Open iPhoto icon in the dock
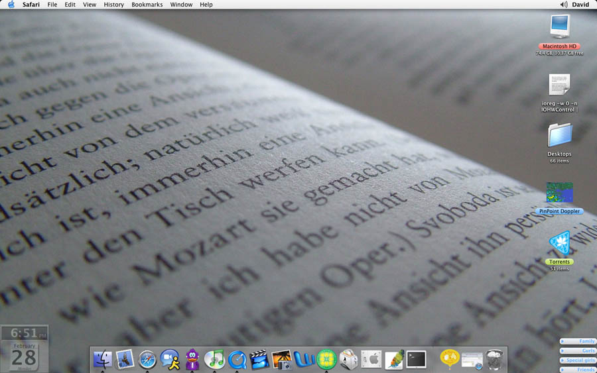This screenshot has height=373, width=597. coord(282,359)
